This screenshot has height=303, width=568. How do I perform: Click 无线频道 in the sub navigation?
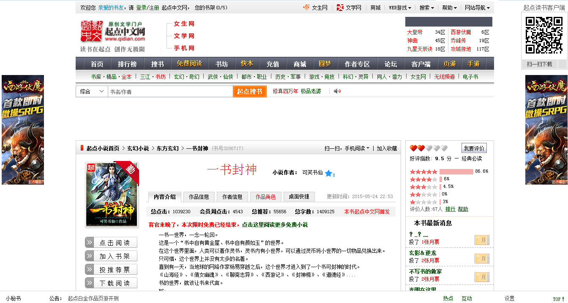click(x=445, y=77)
